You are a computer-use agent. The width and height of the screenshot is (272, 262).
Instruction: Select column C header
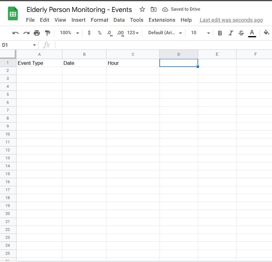tap(133, 54)
